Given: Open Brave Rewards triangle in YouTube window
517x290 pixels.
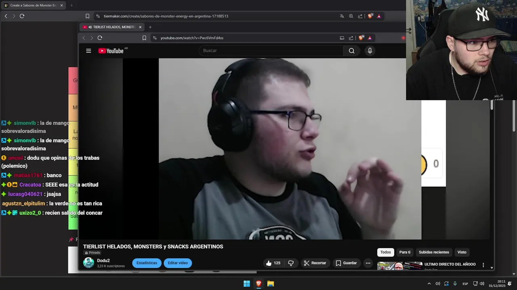Looking at the screenshot, I should coord(370,38).
